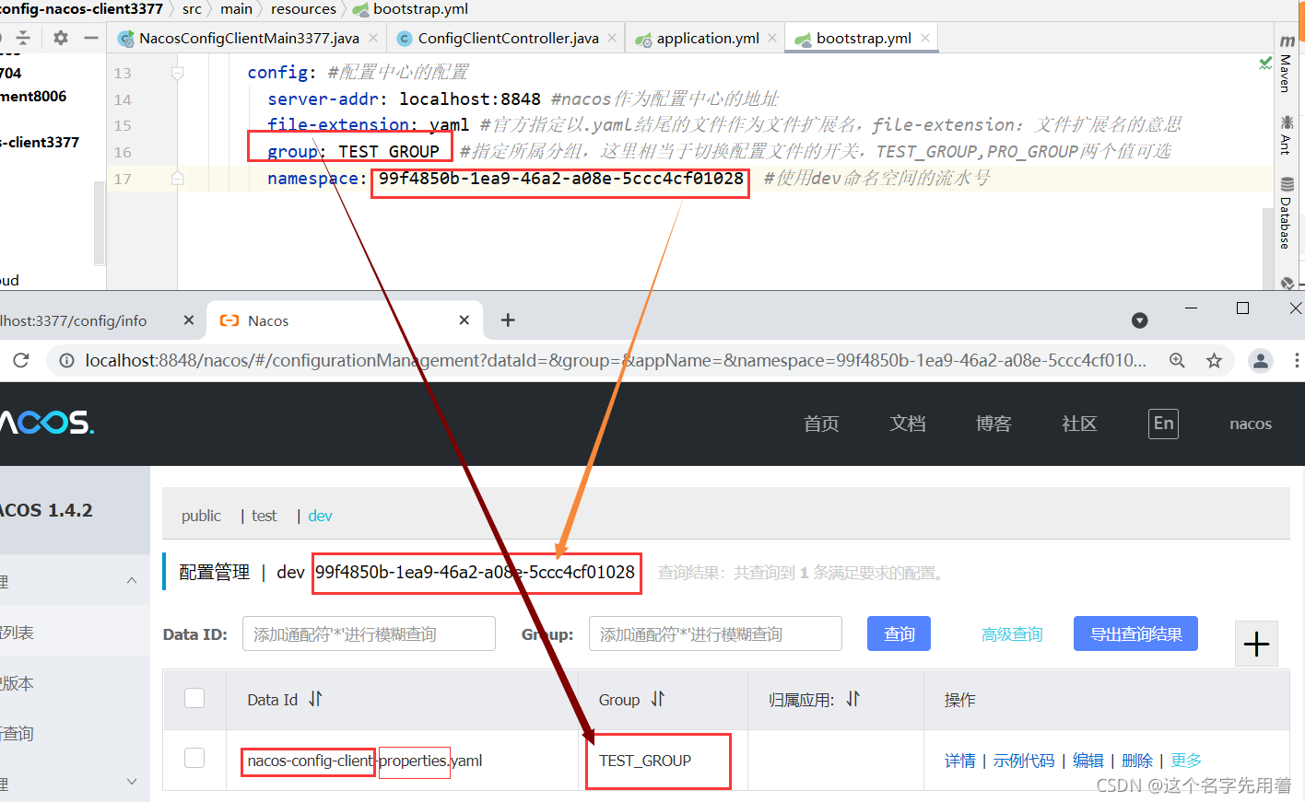Open the application.yml editor tab

pyautogui.click(x=708, y=38)
